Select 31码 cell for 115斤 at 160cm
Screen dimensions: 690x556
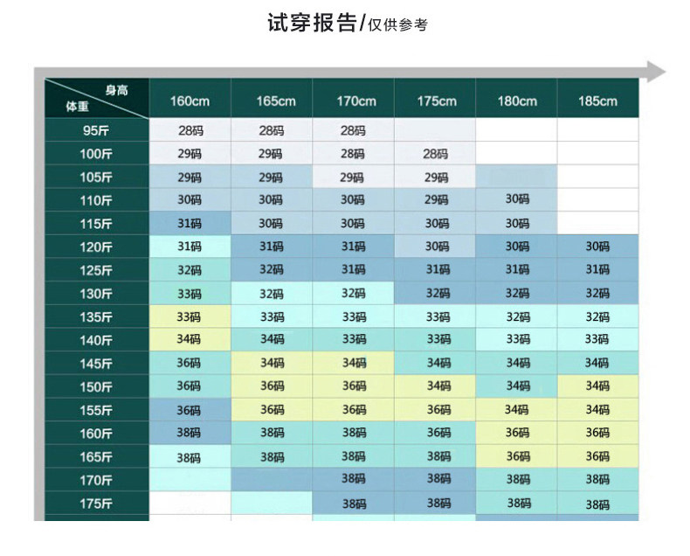pos(190,223)
